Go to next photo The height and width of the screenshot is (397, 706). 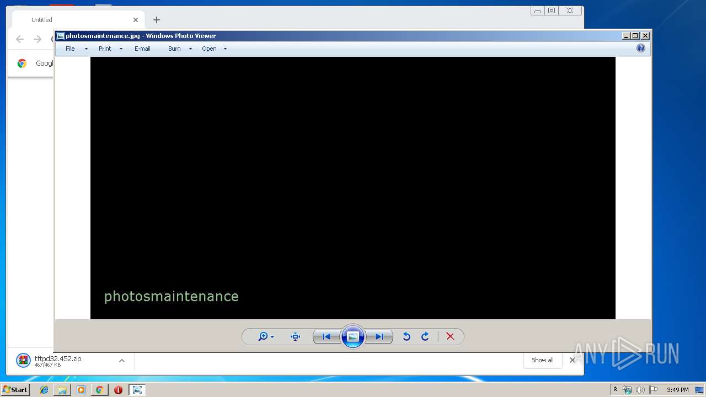379,337
